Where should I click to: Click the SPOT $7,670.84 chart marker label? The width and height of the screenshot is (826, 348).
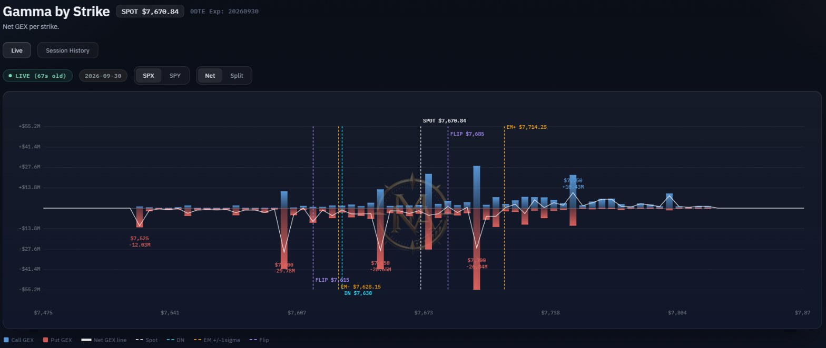click(x=444, y=121)
